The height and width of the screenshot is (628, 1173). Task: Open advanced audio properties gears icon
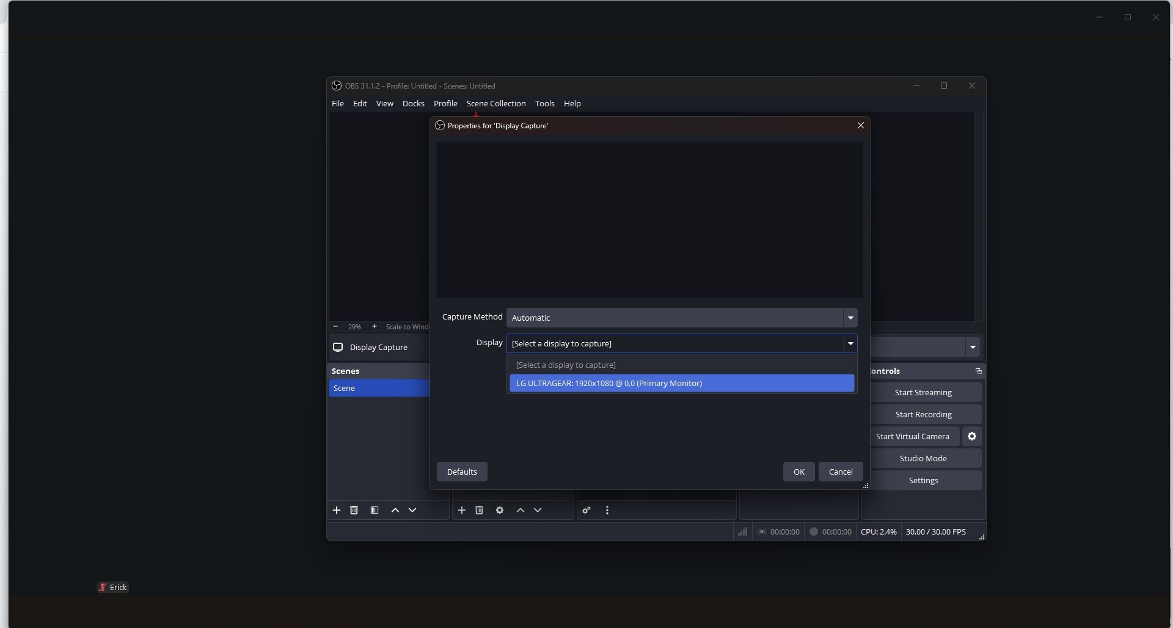[x=586, y=510]
